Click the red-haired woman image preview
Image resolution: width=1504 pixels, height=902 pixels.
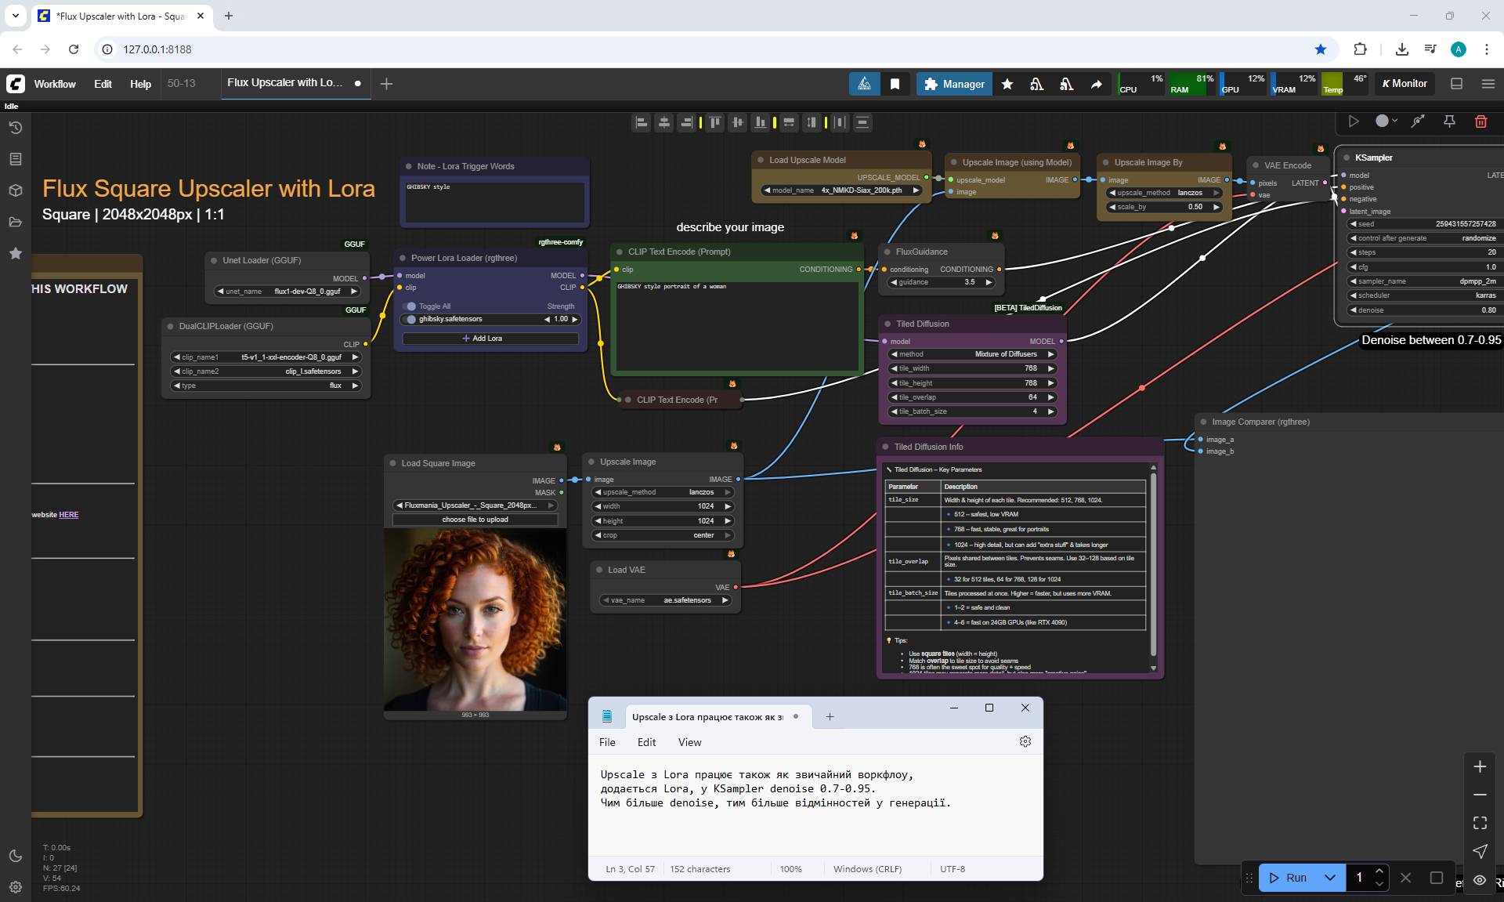tap(475, 619)
